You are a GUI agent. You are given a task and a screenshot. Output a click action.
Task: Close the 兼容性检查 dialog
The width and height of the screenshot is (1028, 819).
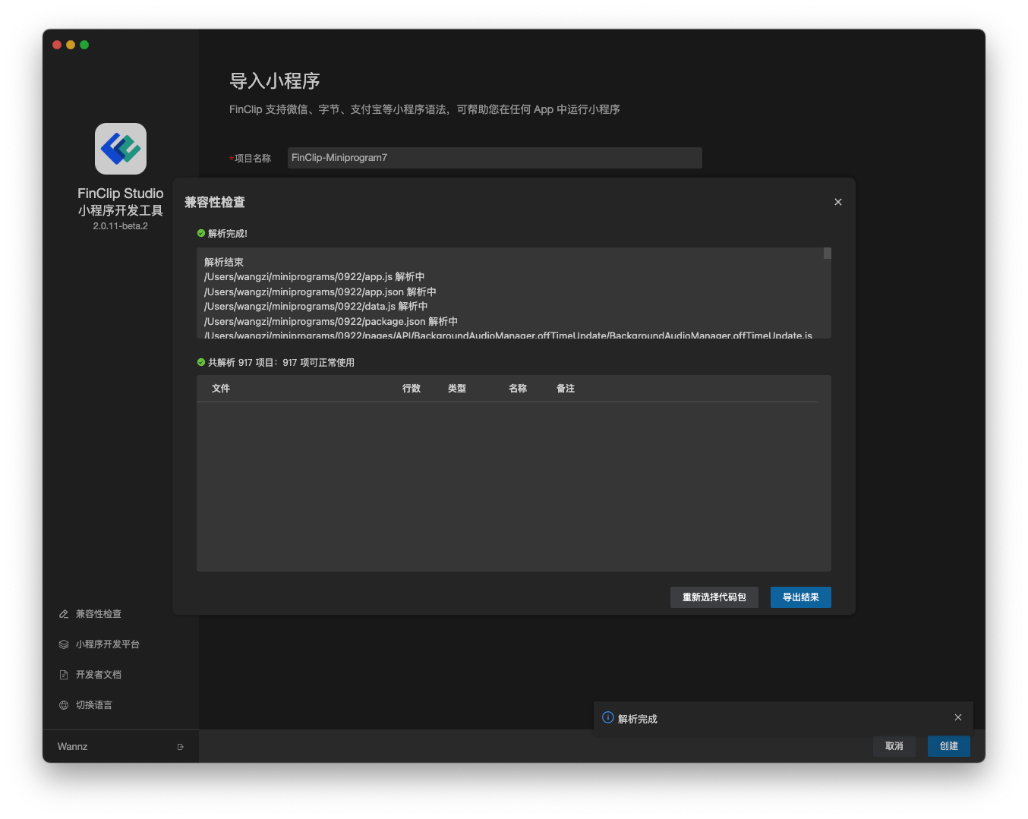coord(837,202)
